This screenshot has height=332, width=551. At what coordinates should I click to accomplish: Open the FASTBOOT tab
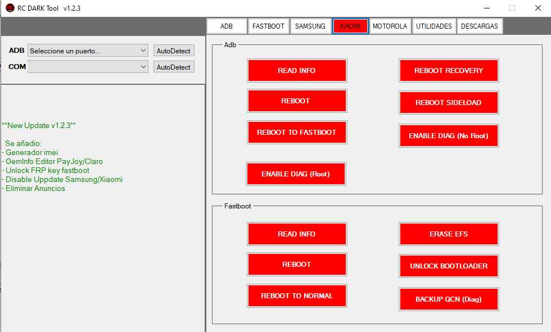(268, 26)
